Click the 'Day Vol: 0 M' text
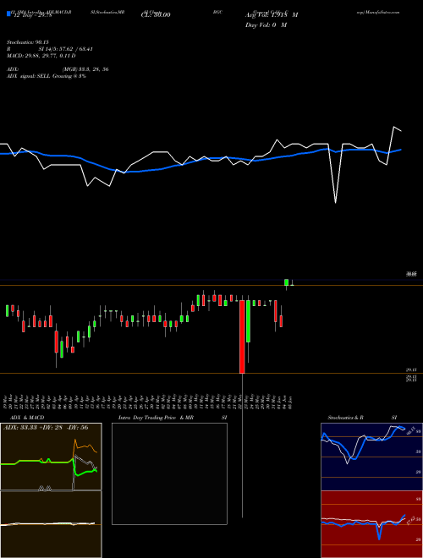Screen dimensions: 423x558 pos(266,25)
